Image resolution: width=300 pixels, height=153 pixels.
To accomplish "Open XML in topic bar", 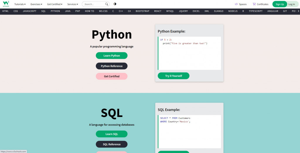I will [x=207, y=11].
